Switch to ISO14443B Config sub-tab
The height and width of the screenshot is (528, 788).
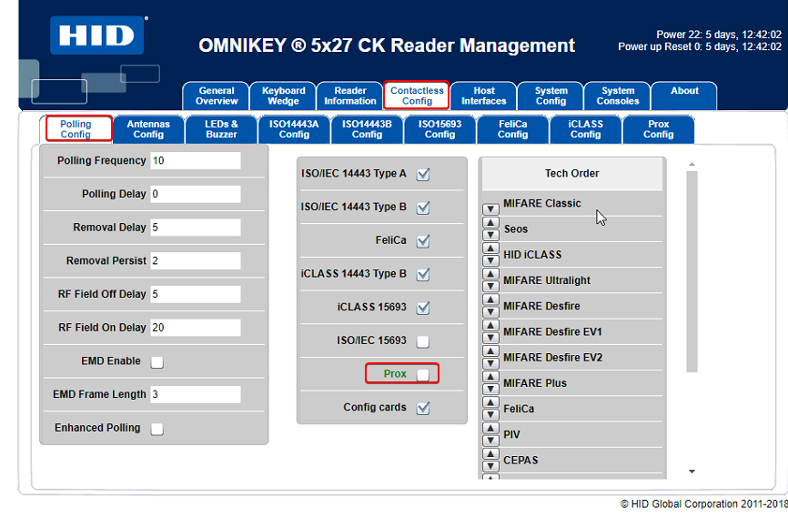click(x=367, y=129)
